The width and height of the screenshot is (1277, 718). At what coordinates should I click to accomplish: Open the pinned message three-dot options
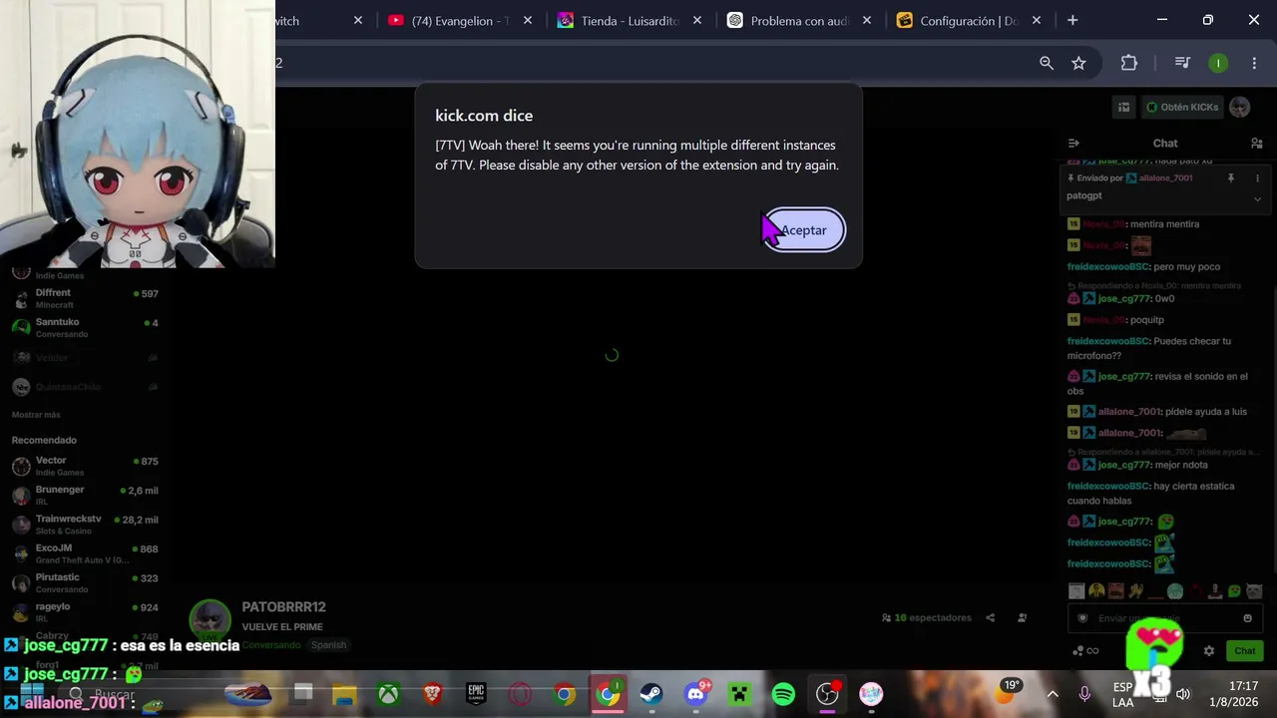coord(1257,179)
